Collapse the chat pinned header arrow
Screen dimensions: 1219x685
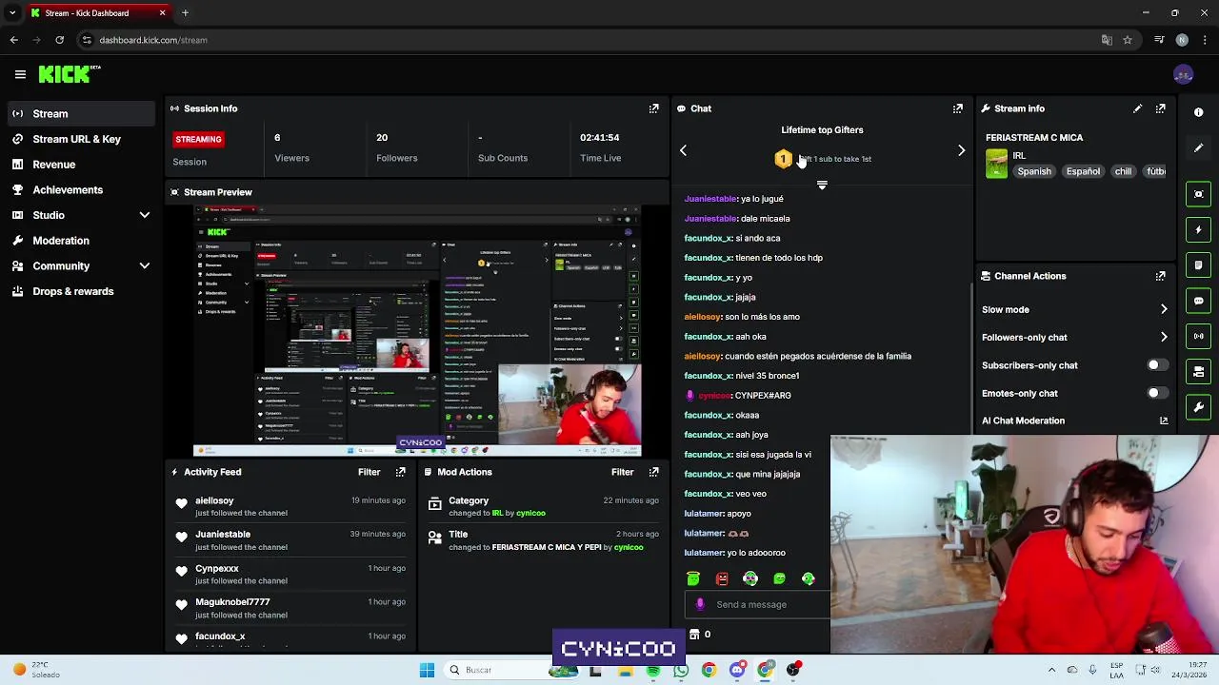[x=822, y=186]
